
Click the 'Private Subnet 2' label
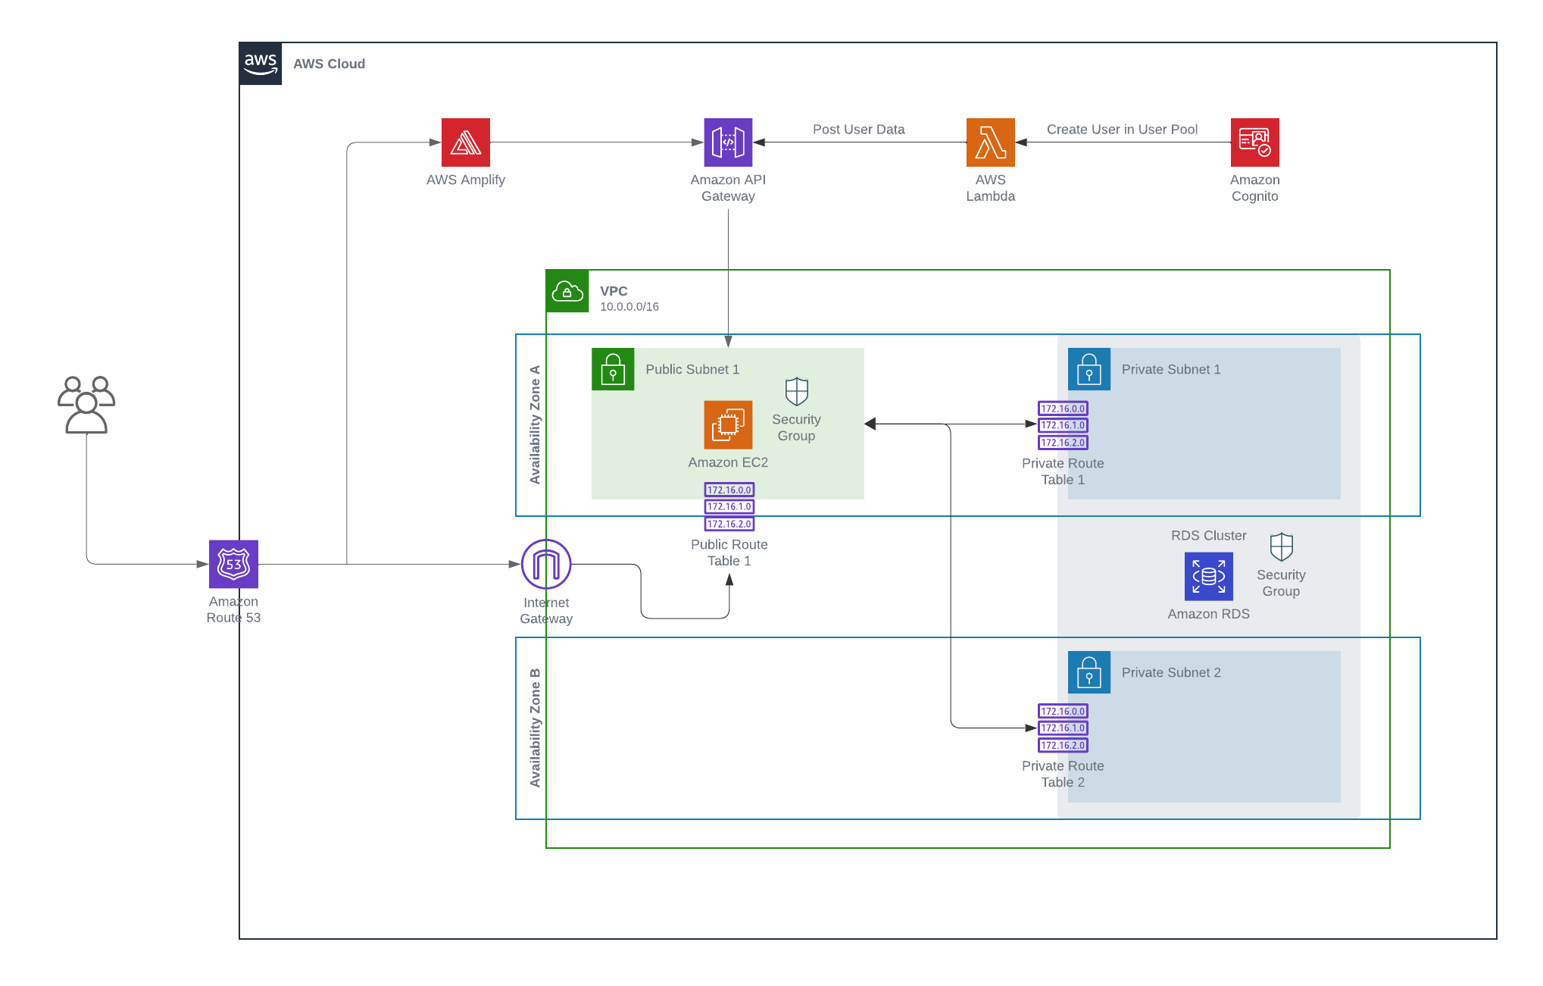(1171, 672)
